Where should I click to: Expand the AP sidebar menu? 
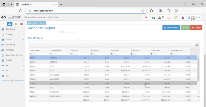pos(13,71)
